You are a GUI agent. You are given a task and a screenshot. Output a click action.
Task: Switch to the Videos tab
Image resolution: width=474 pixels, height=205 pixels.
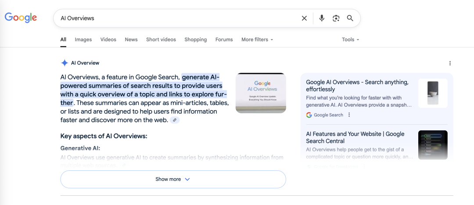pos(108,40)
